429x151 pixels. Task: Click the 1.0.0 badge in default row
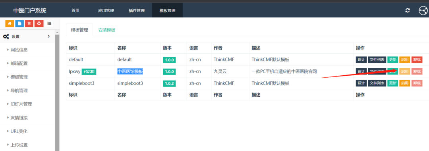(x=170, y=60)
